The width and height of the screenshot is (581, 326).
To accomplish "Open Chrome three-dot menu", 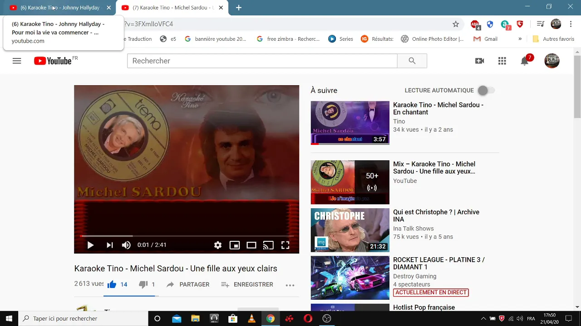I will point(571,24).
